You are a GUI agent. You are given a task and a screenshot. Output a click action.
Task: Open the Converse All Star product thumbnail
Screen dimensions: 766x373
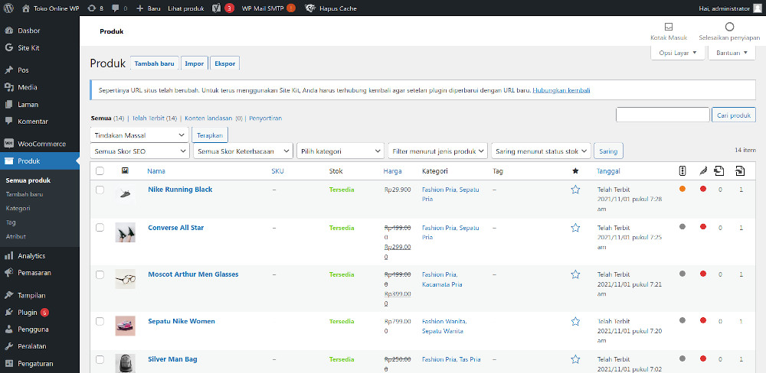[125, 232]
